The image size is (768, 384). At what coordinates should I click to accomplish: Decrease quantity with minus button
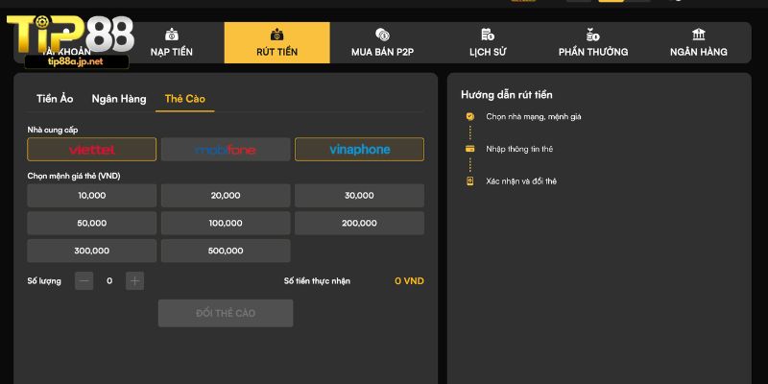coord(84,280)
